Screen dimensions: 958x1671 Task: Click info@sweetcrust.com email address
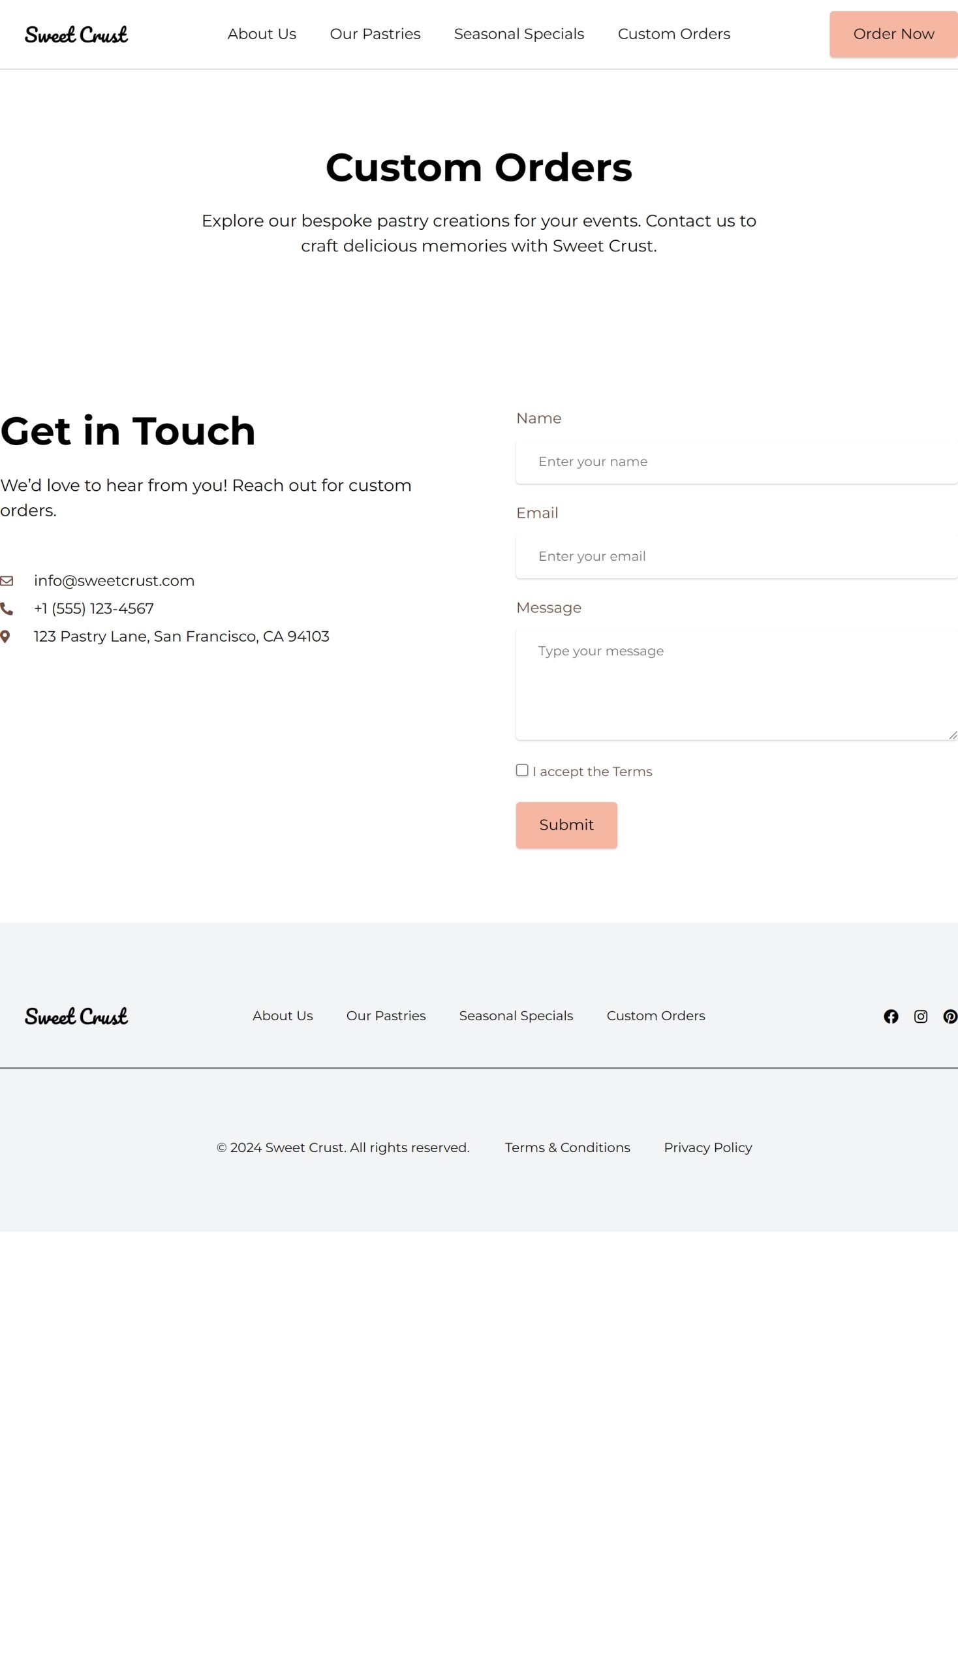coord(114,581)
